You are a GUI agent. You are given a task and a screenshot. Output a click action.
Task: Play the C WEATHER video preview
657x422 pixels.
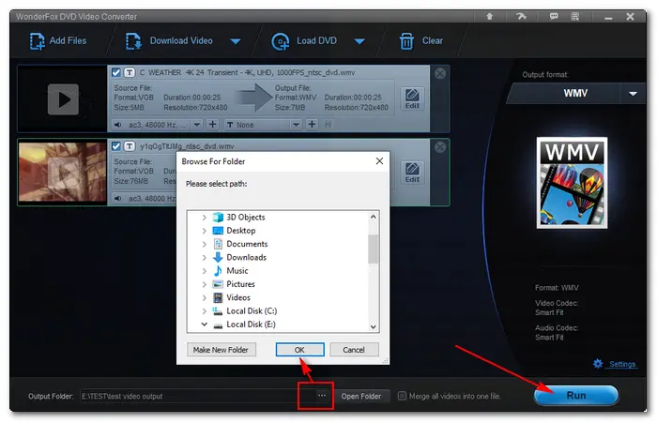click(63, 99)
